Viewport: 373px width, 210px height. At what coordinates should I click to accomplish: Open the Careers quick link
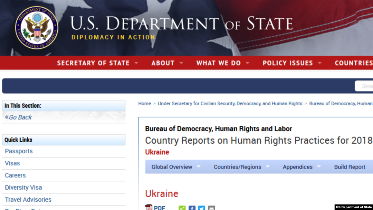[15, 175]
